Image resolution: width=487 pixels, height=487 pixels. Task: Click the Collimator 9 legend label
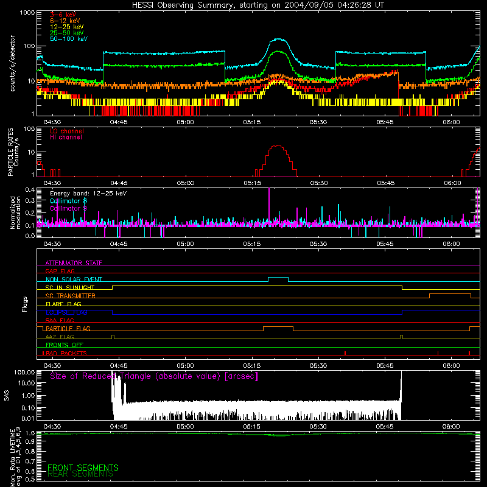pos(68,208)
